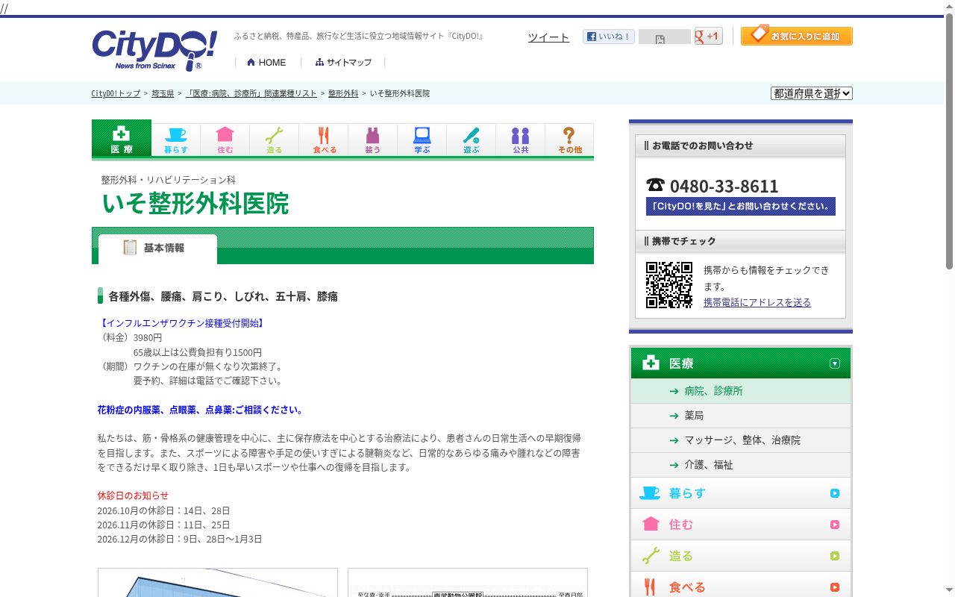Click the ツイート link
This screenshot has width=955, height=597.
548,37
